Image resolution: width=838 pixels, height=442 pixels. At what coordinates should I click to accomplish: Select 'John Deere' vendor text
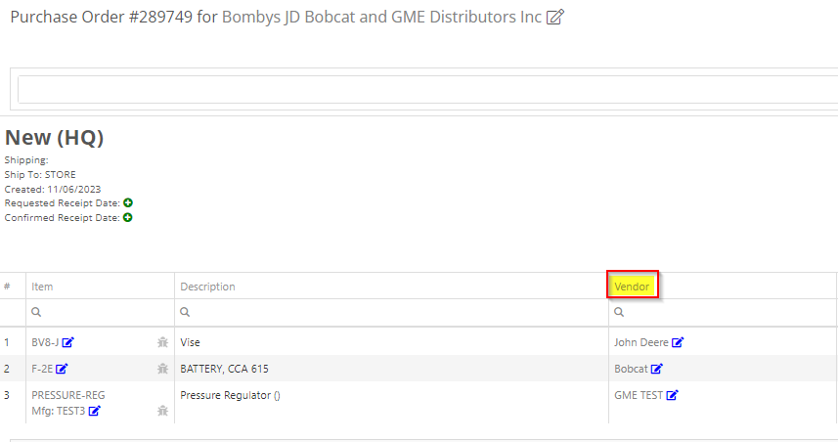pyautogui.click(x=640, y=342)
